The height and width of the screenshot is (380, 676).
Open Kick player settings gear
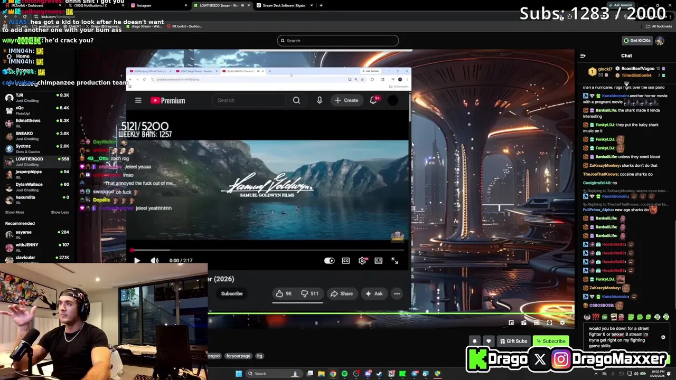click(x=562, y=322)
